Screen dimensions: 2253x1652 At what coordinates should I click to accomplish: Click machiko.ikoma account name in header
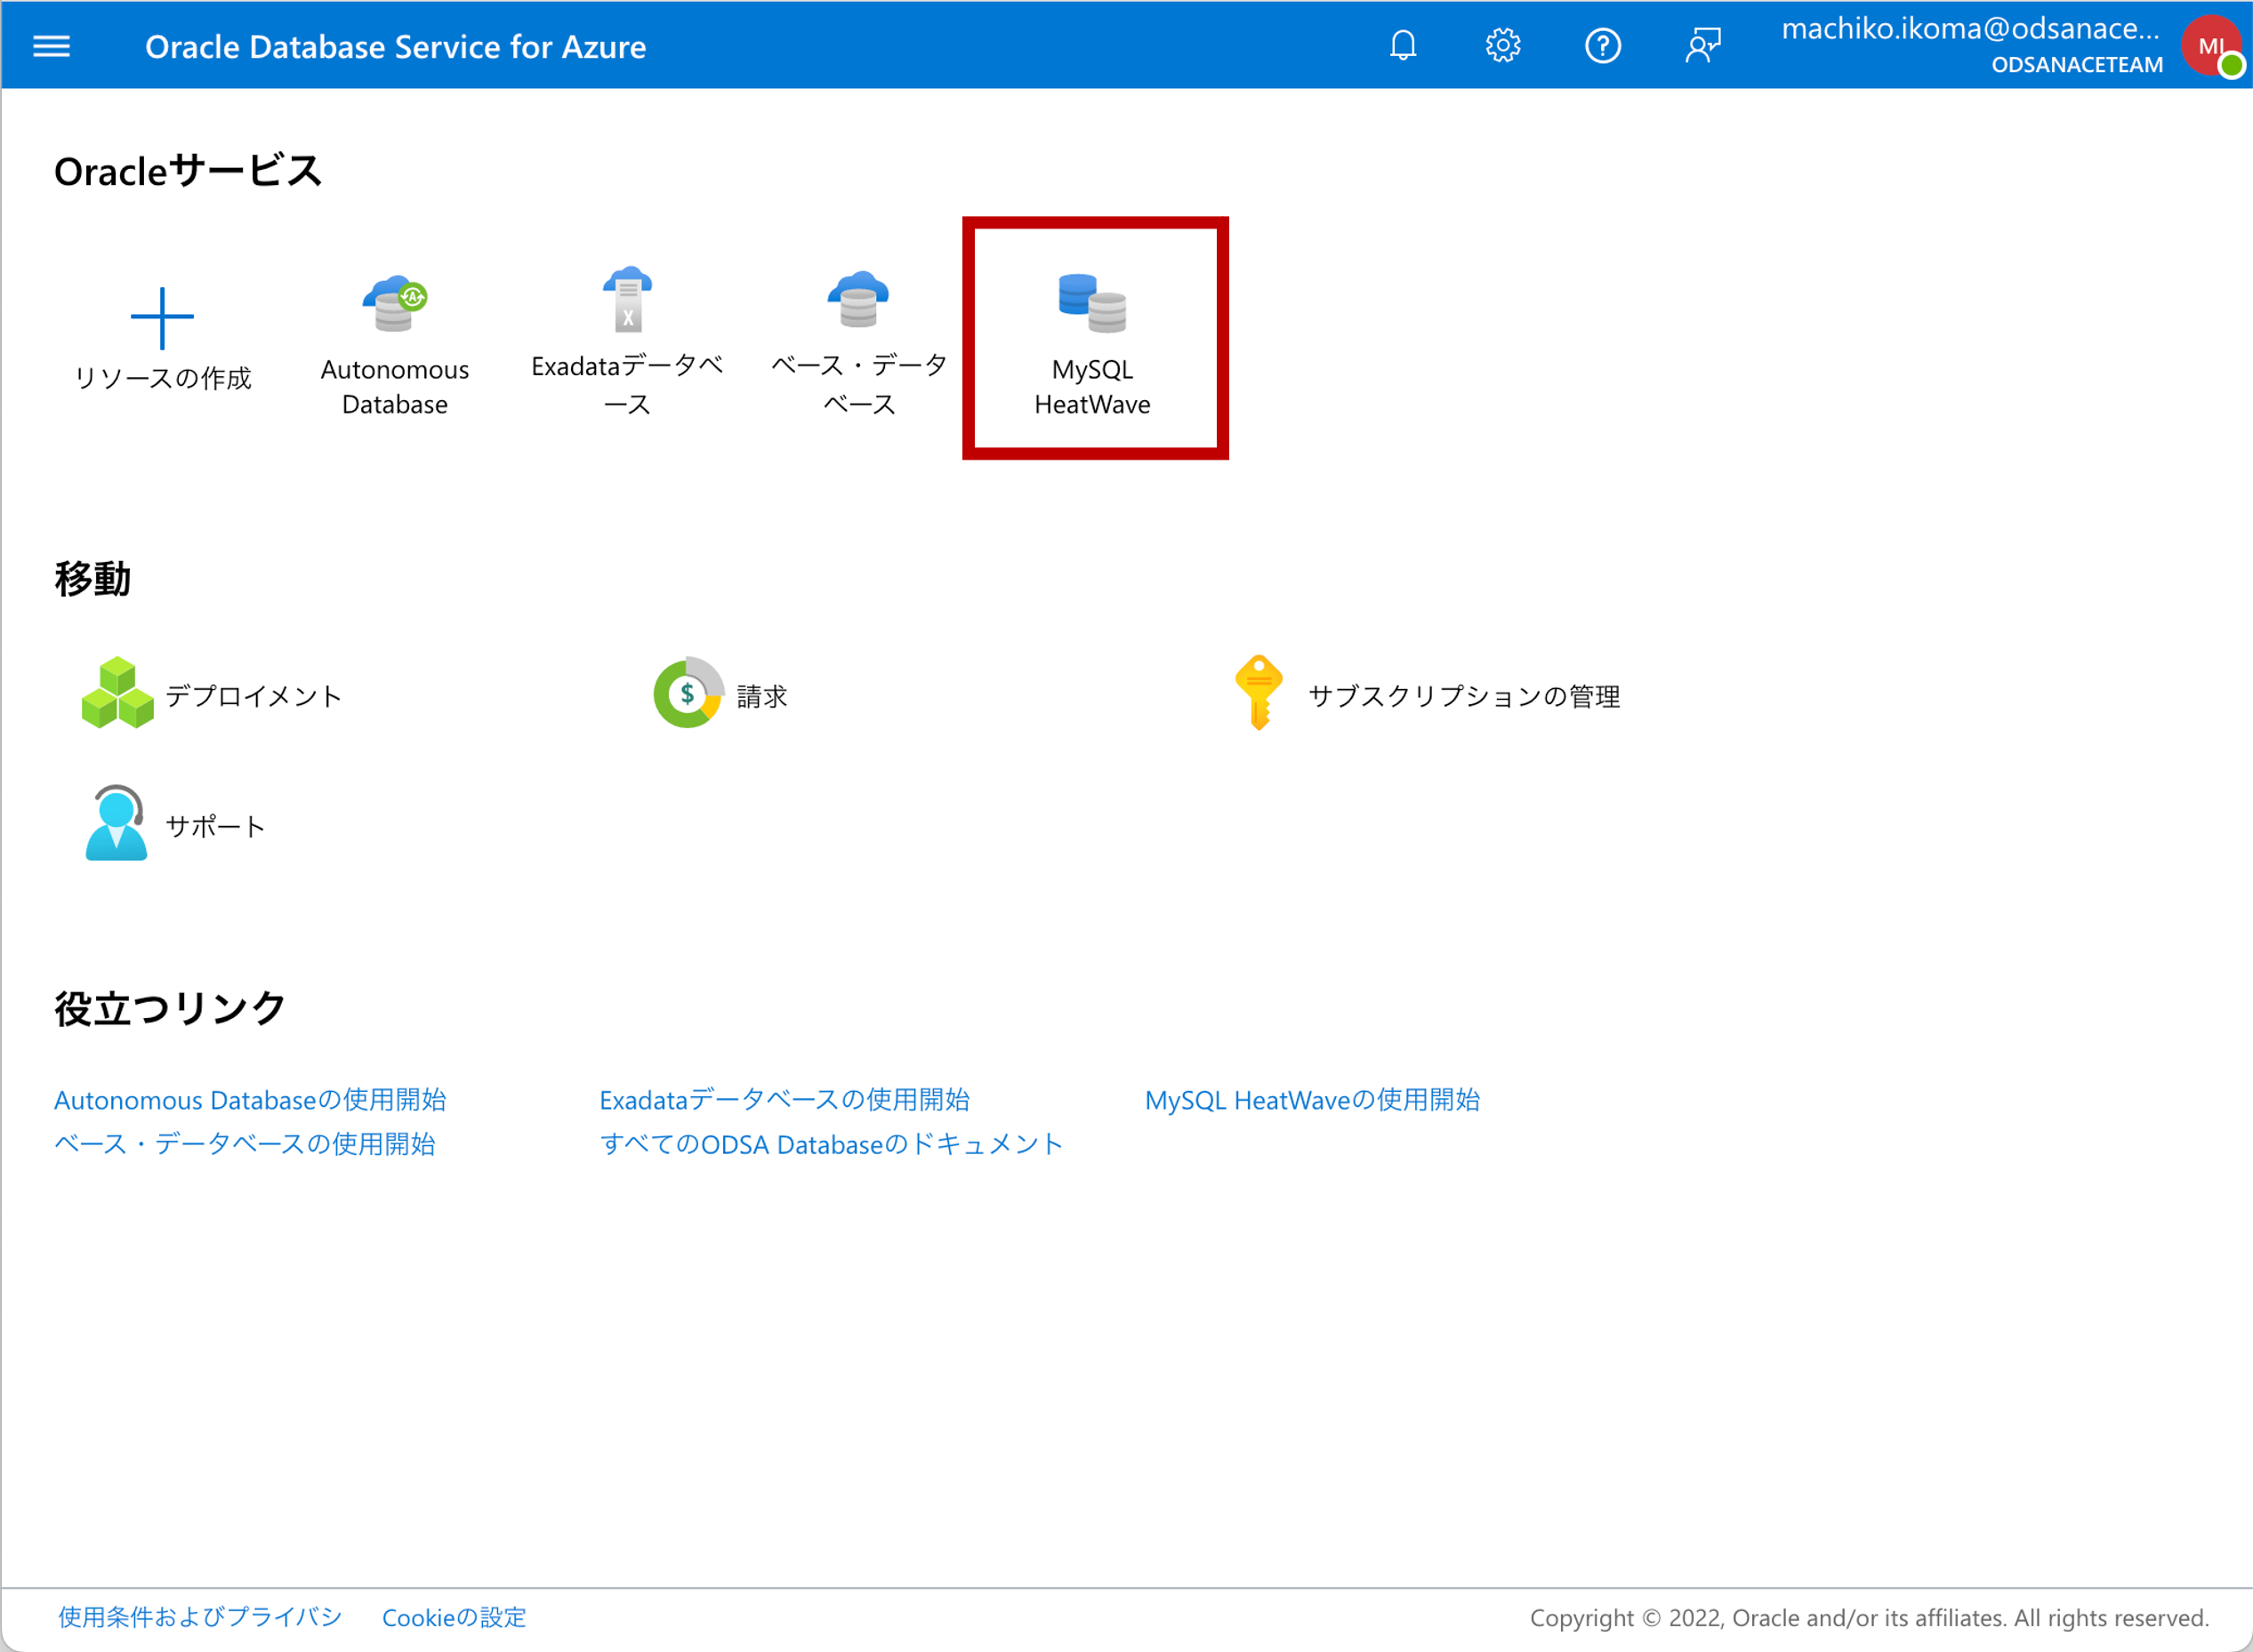point(1971,30)
